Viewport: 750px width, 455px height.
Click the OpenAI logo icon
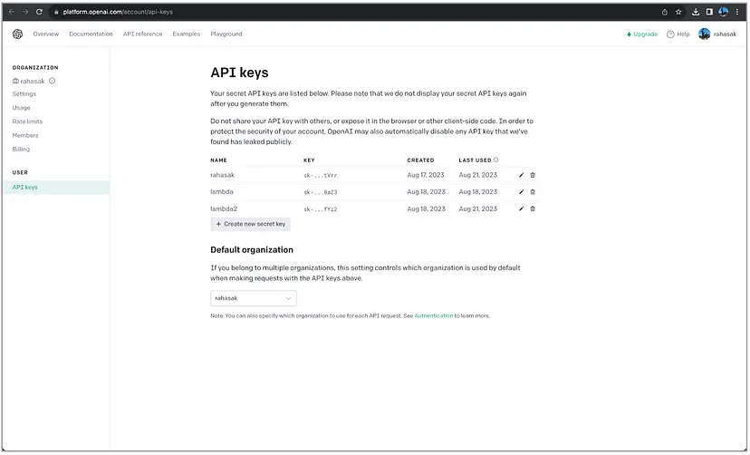point(18,34)
